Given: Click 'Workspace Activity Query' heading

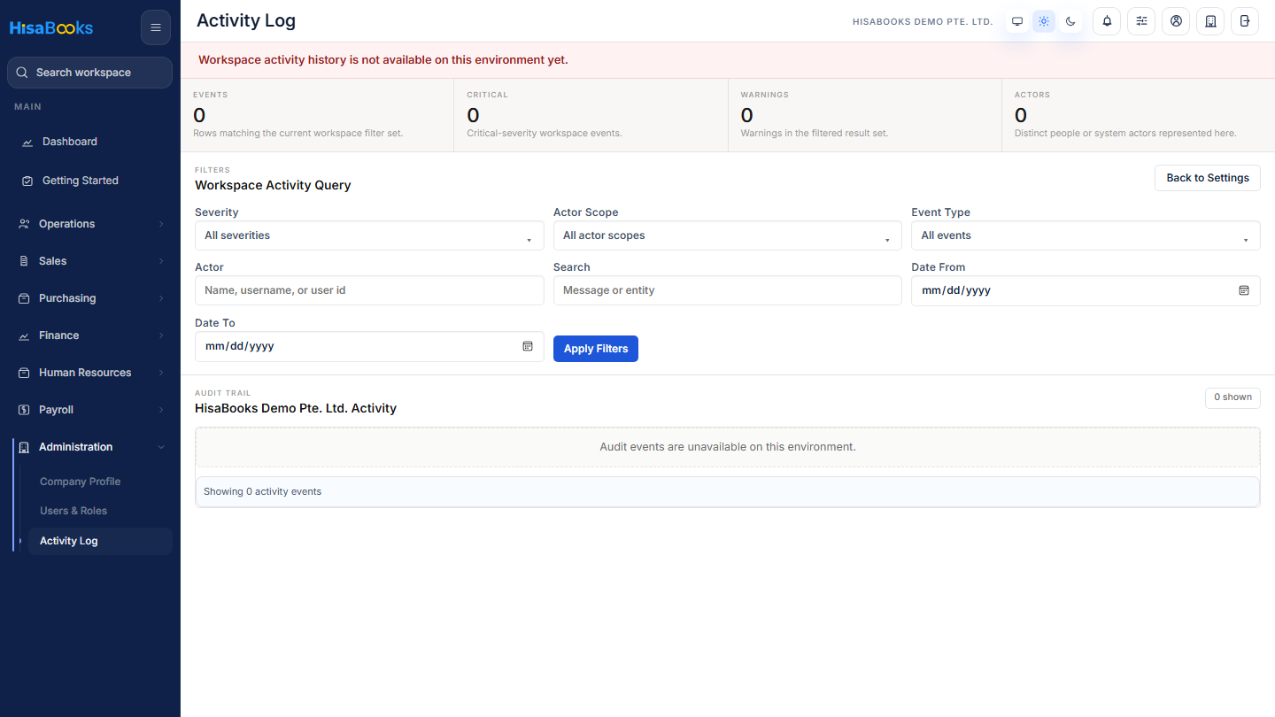Looking at the screenshot, I should 273,185.
